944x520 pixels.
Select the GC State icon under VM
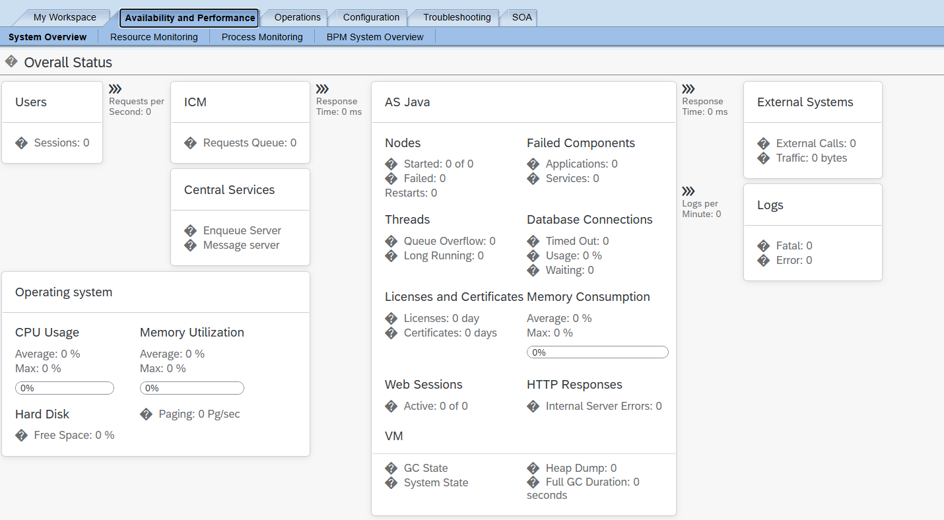[x=391, y=468]
